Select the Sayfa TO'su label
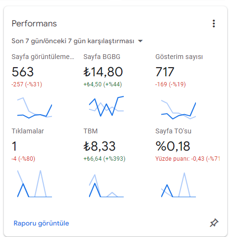The image size is (232, 237). 173,131
